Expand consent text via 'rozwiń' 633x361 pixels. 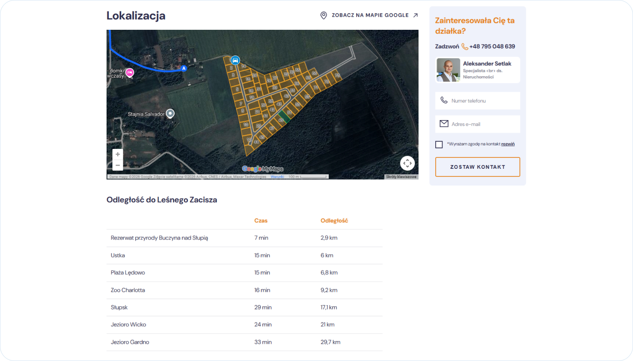coord(507,144)
